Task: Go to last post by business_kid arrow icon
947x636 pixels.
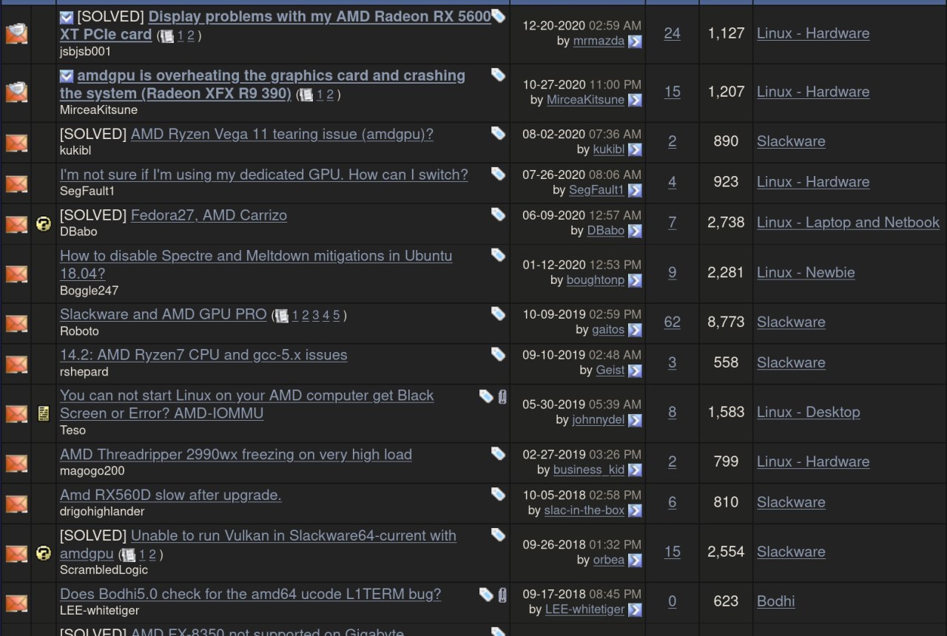Action: (635, 470)
